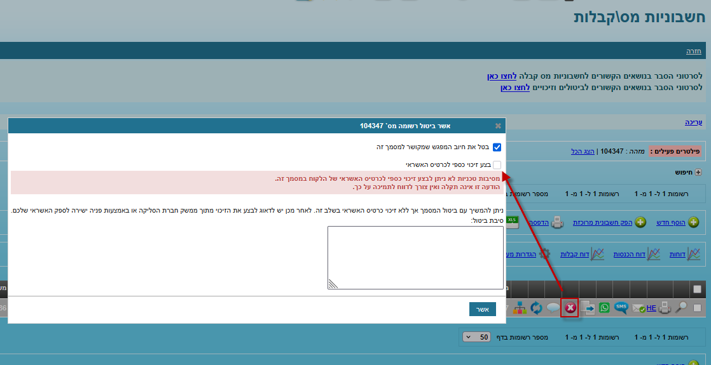Click the אשר confirm button
Viewport: 711px width, 365px height.
click(482, 309)
